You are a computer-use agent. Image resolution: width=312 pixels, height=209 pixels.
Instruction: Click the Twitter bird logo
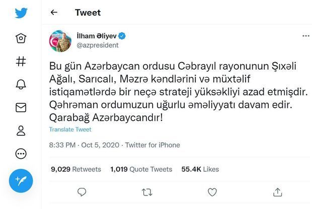[21, 13]
